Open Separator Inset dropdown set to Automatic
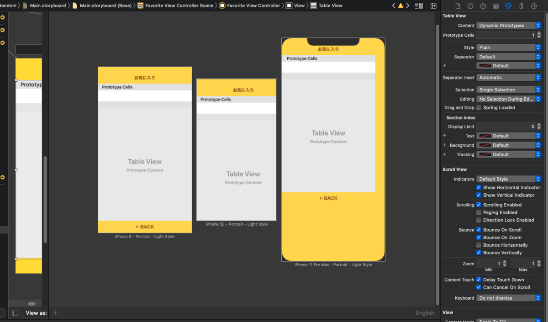Viewport: 548px width, 322px height. [x=509, y=78]
